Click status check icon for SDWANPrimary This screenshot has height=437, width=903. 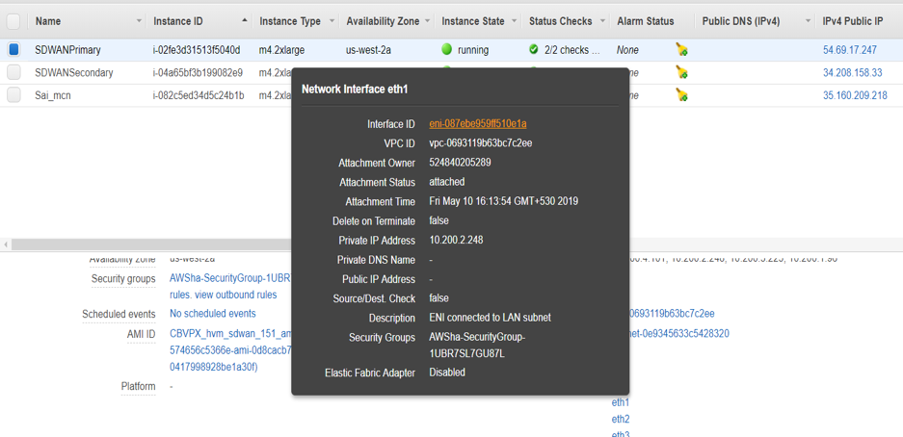pyautogui.click(x=533, y=50)
